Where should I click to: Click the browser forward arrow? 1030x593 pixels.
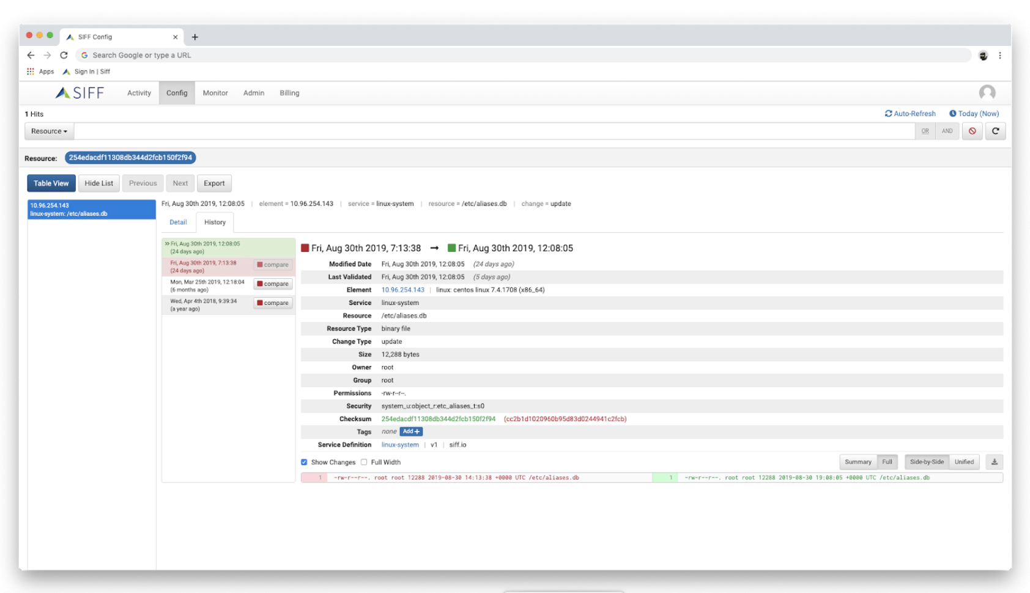(47, 55)
